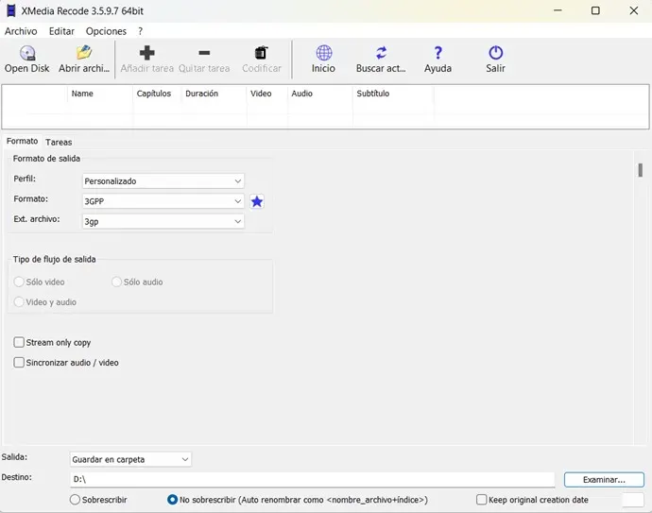Image resolution: width=652 pixels, height=513 pixels.
Task: Click the Open Disk toolbar icon
Action: click(27, 53)
